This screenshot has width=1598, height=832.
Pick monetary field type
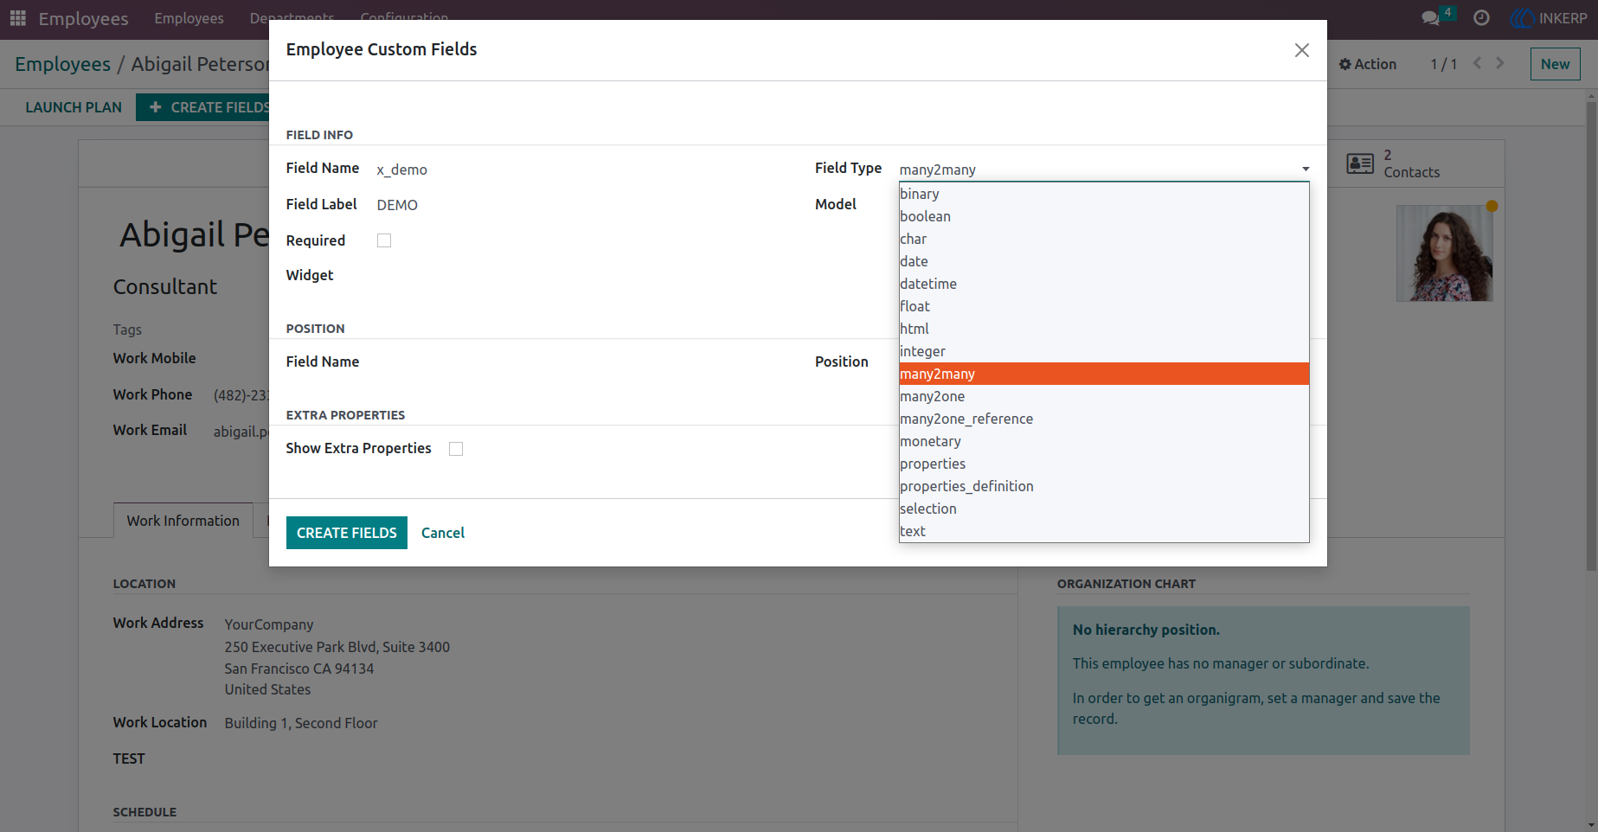coord(1104,441)
